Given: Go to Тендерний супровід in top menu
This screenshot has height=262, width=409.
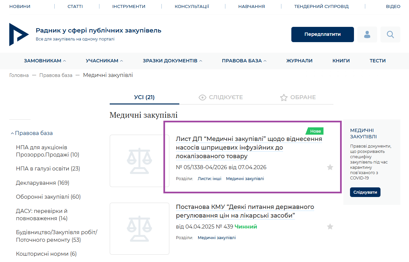Looking at the screenshot, I should point(321,7).
